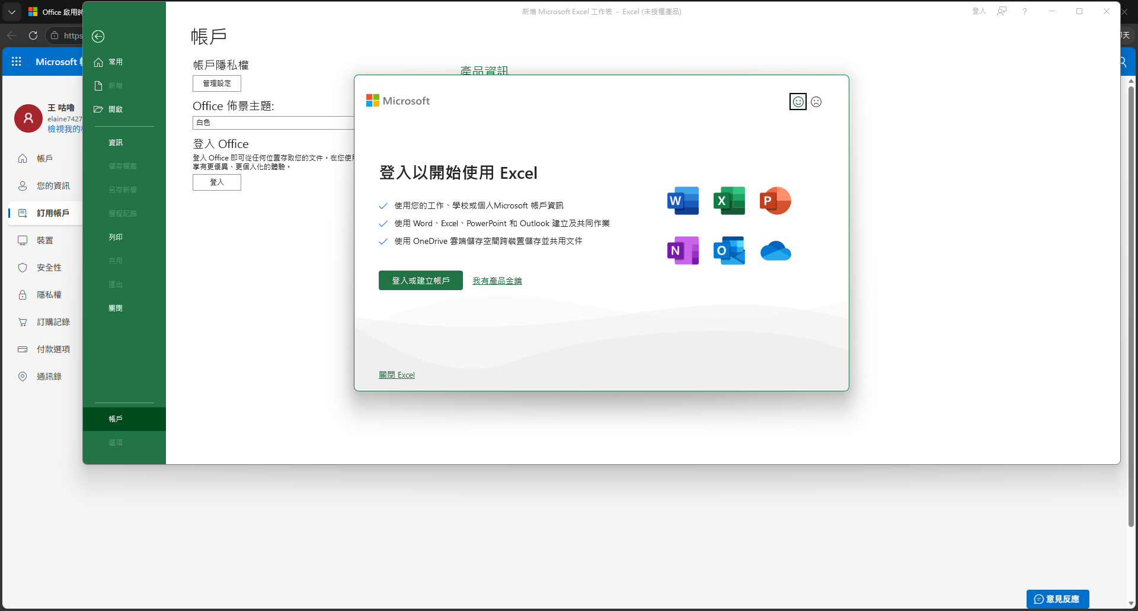
Task: Click the browser refresh icon
Action: coord(33,36)
